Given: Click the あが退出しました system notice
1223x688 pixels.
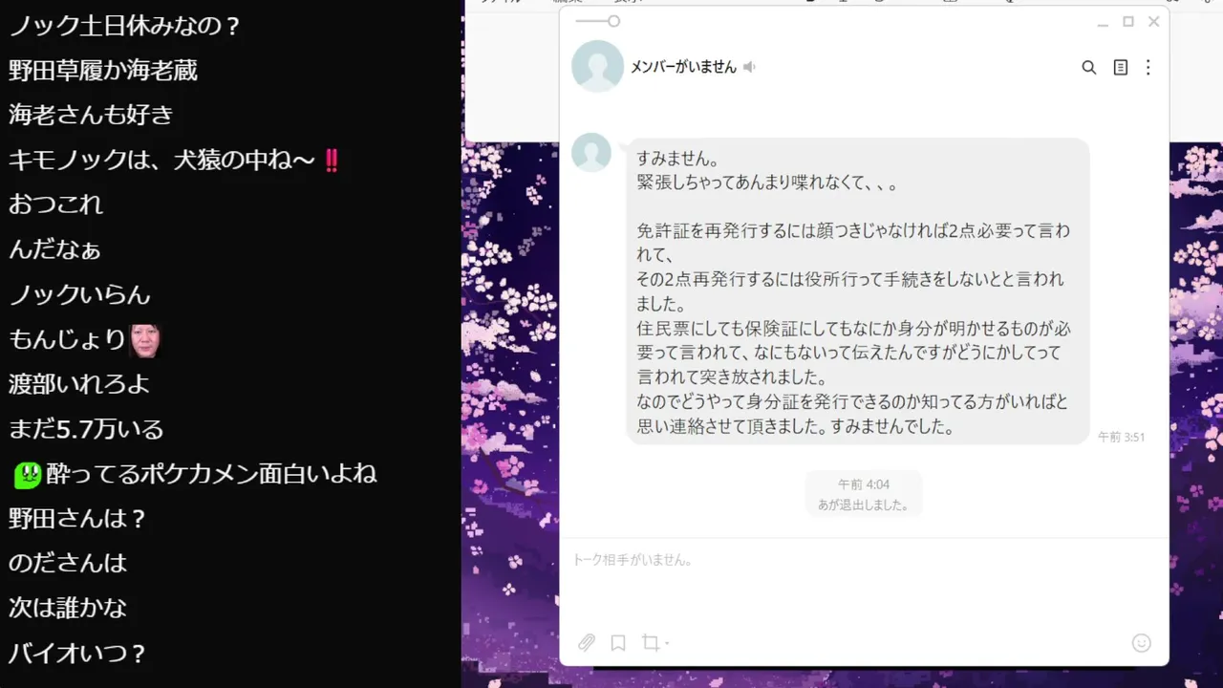Looking at the screenshot, I should pyautogui.click(x=864, y=505).
